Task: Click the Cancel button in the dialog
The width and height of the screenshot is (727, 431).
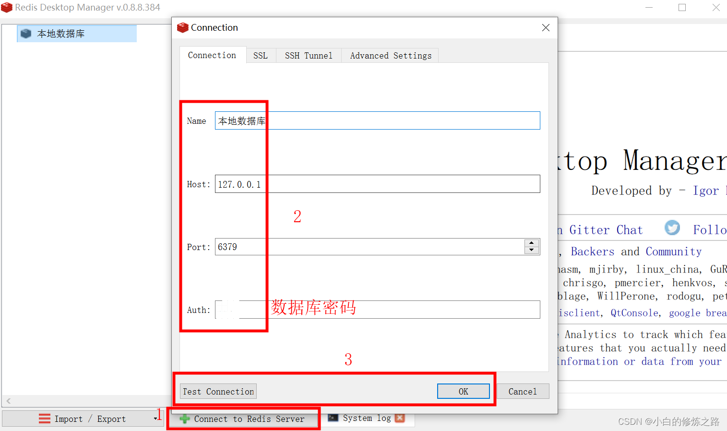Action: pos(523,391)
